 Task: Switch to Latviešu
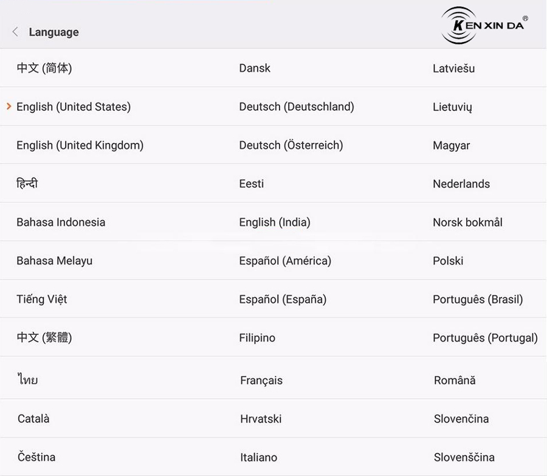coord(453,69)
